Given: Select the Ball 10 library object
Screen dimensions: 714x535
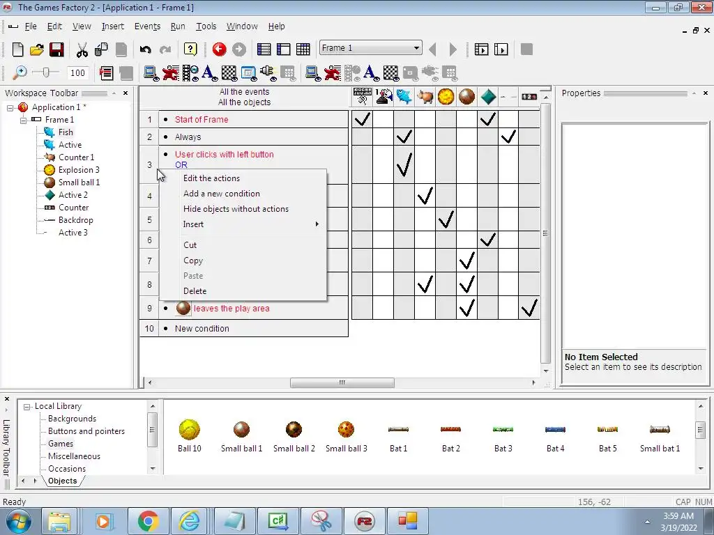Looking at the screenshot, I should 190,436.
